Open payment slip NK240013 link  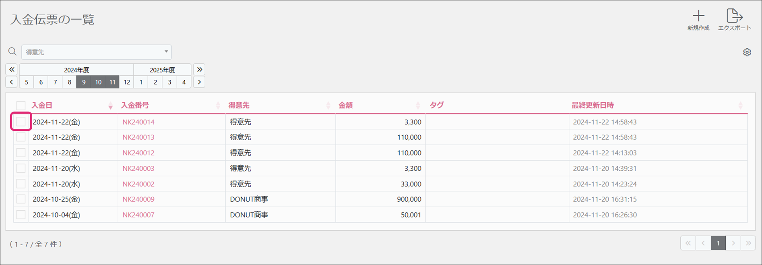(138, 137)
